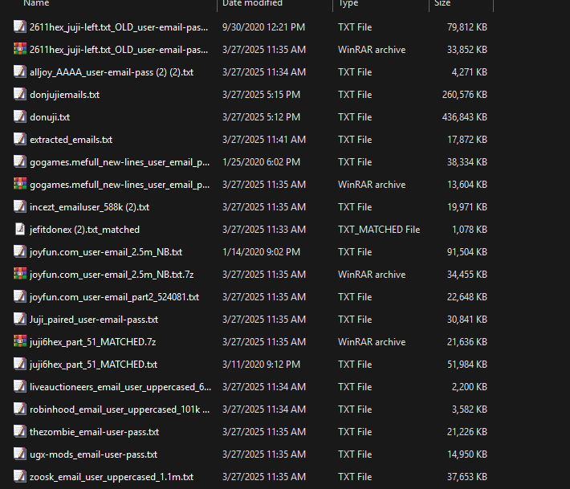This screenshot has height=489, width=570.
Task: Click the icon of the 79,812 KB TXT file
Action: click(19, 27)
